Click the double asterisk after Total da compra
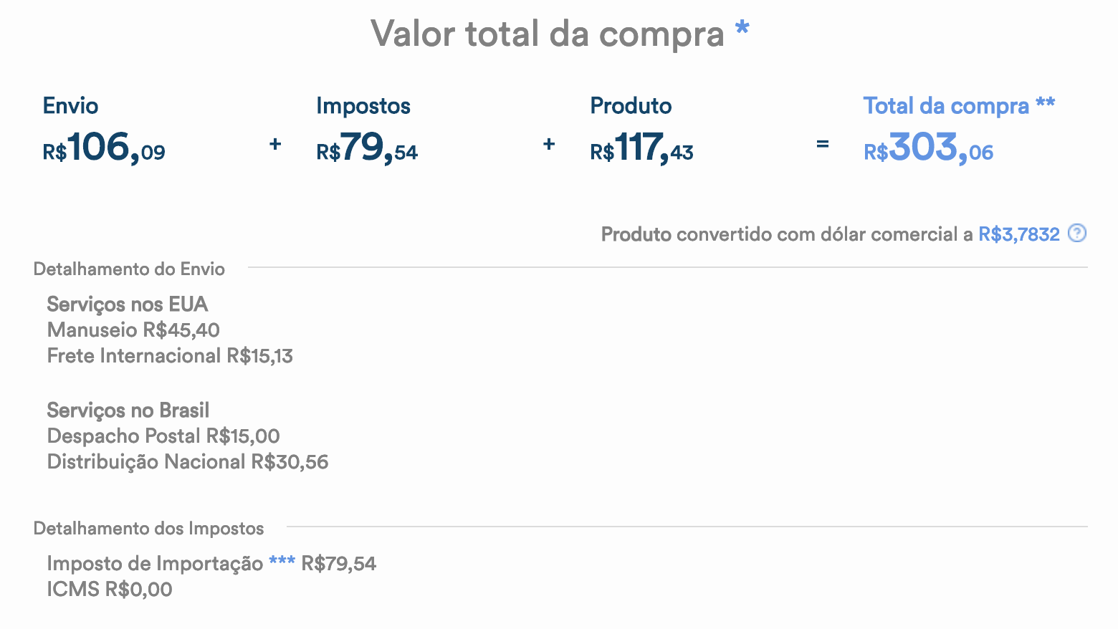The height and width of the screenshot is (629, 1118). click(1045, 102)
